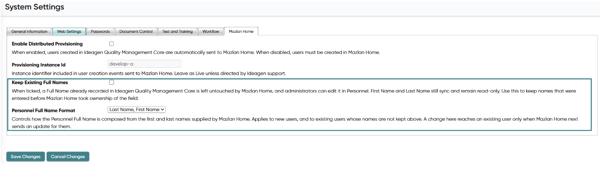Click the Cancel Changes button
600x169 pixels.
pos(68,157)
